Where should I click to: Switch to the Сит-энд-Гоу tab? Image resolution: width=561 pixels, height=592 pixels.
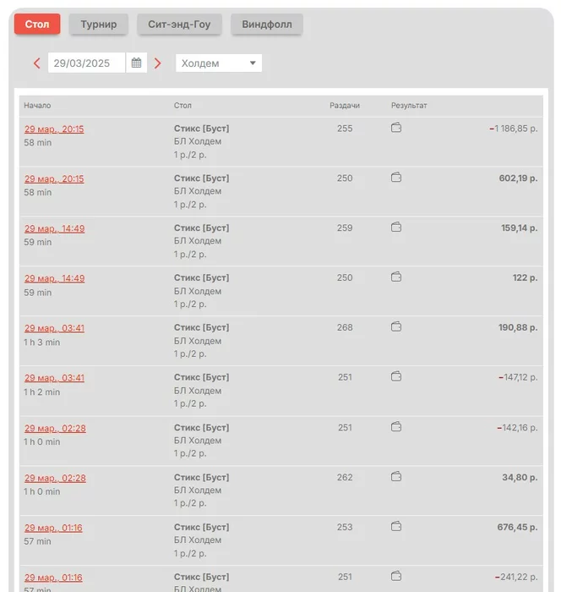(x=179, y=25)
